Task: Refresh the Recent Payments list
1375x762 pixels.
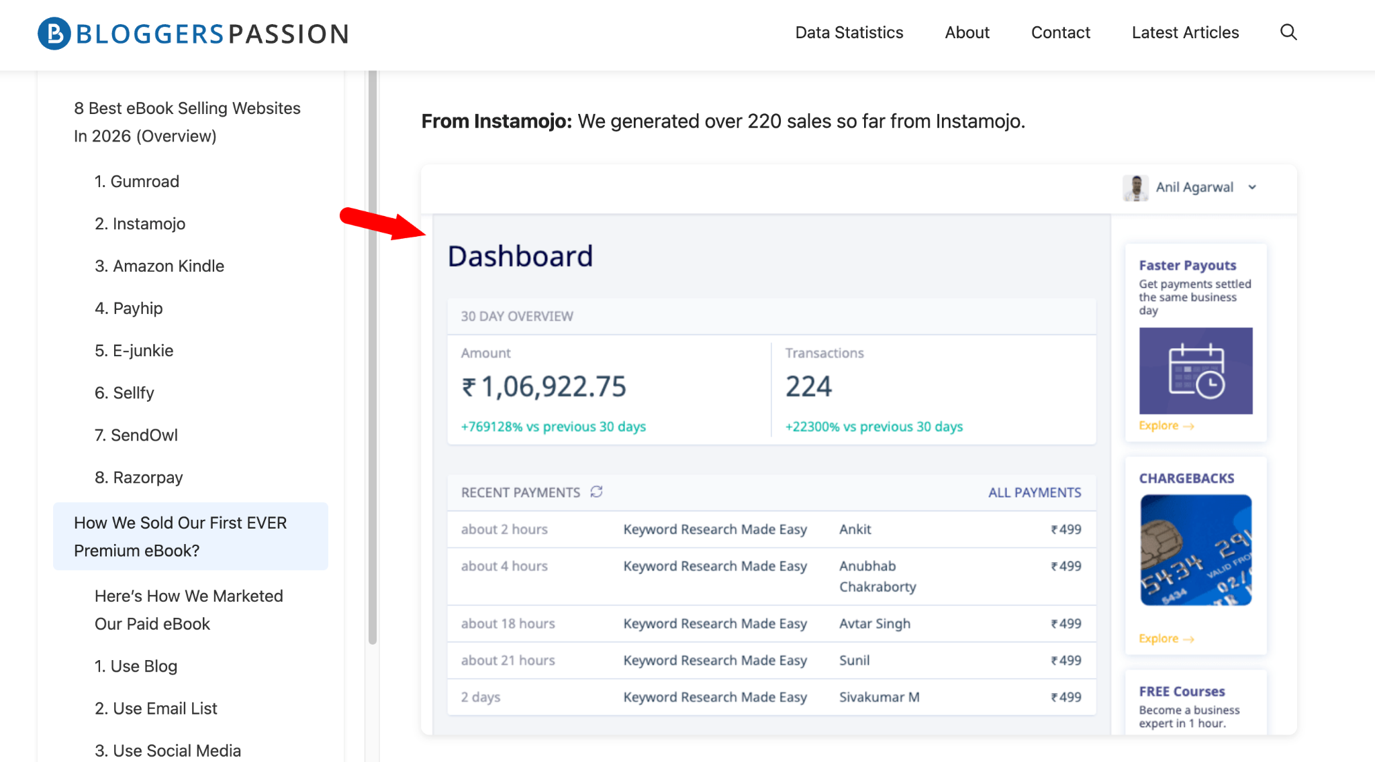Action: 596,492
